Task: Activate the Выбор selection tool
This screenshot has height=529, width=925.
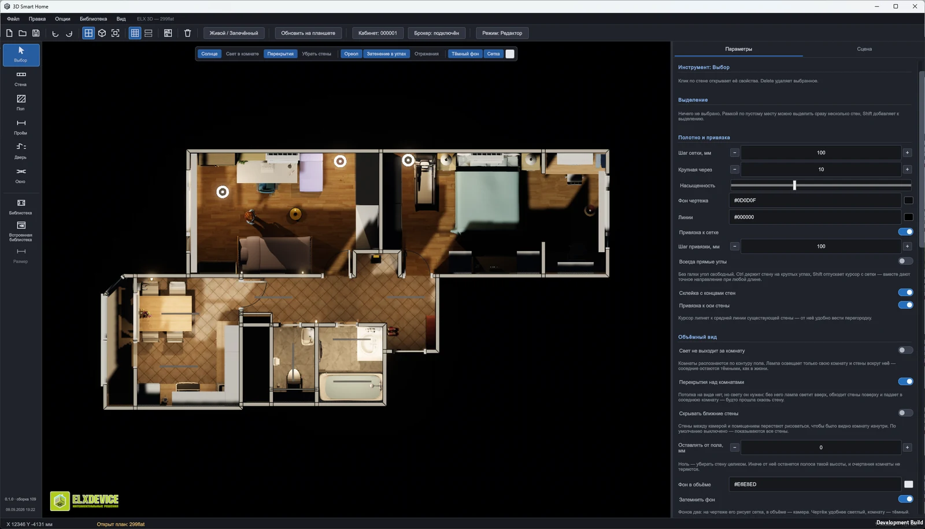Action: click(x=21, y=54)
